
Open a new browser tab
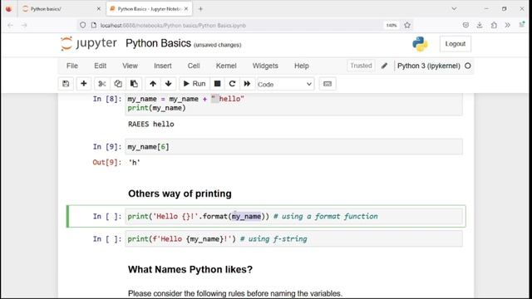(200, 9)
